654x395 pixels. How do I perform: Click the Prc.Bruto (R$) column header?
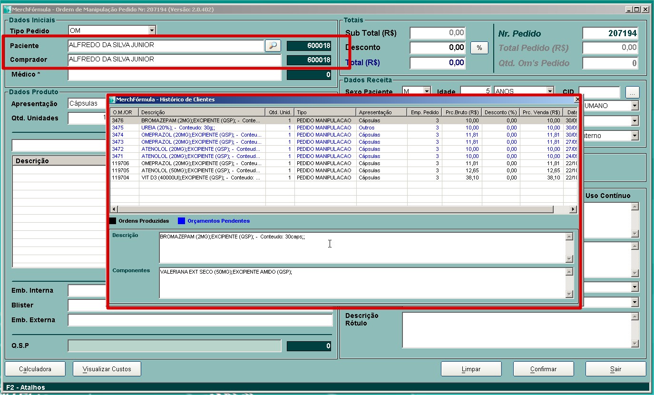point(462,112)
